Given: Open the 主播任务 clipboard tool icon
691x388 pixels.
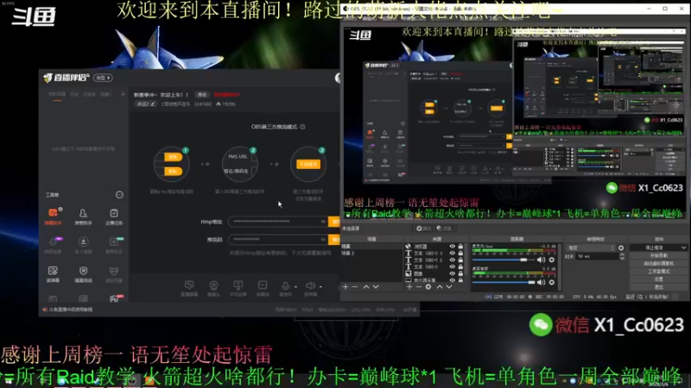Looking at the screenshot, I should click(x=114, y=213).
